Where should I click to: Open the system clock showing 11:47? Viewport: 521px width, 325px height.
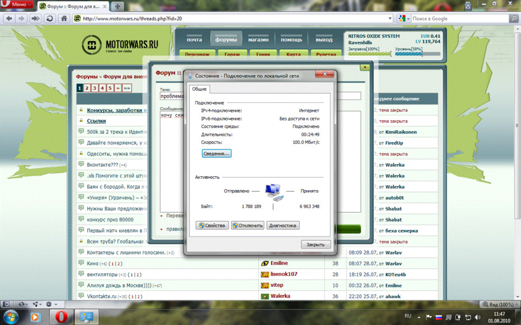click(x=499, y=317)
